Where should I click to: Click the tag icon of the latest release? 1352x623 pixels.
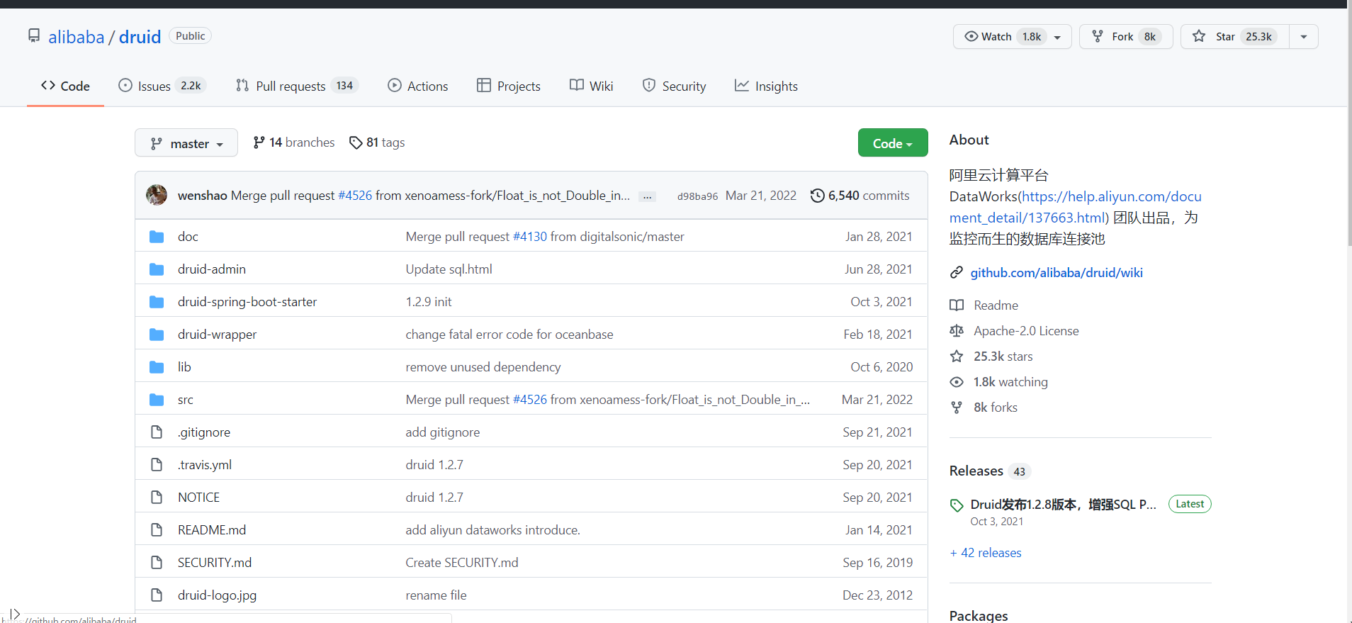pos(957,505)
